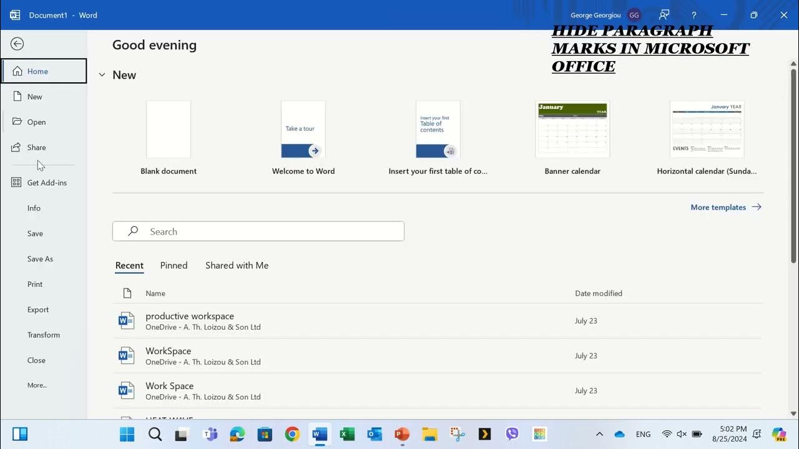Open Insert your first table of contents template
This screenshot has width=799, height=449.
pyautogui.click(x=438, y=138)
